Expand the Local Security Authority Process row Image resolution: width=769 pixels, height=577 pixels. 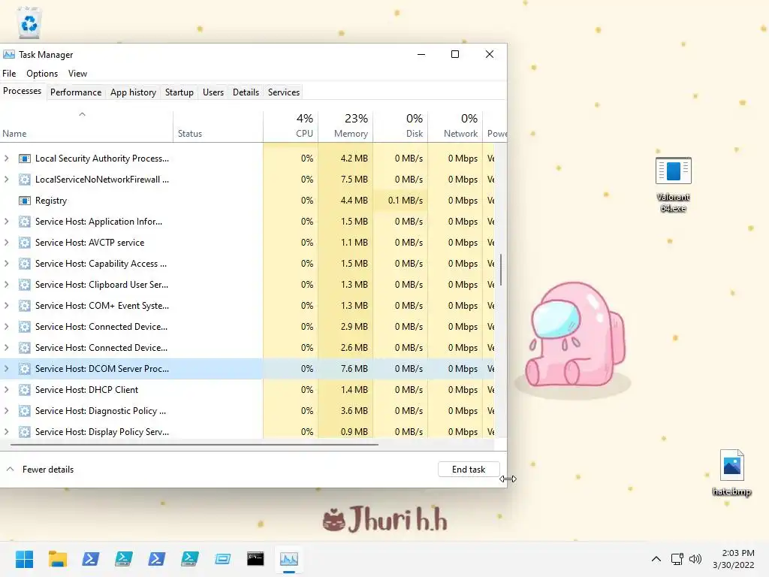(6, 159)
